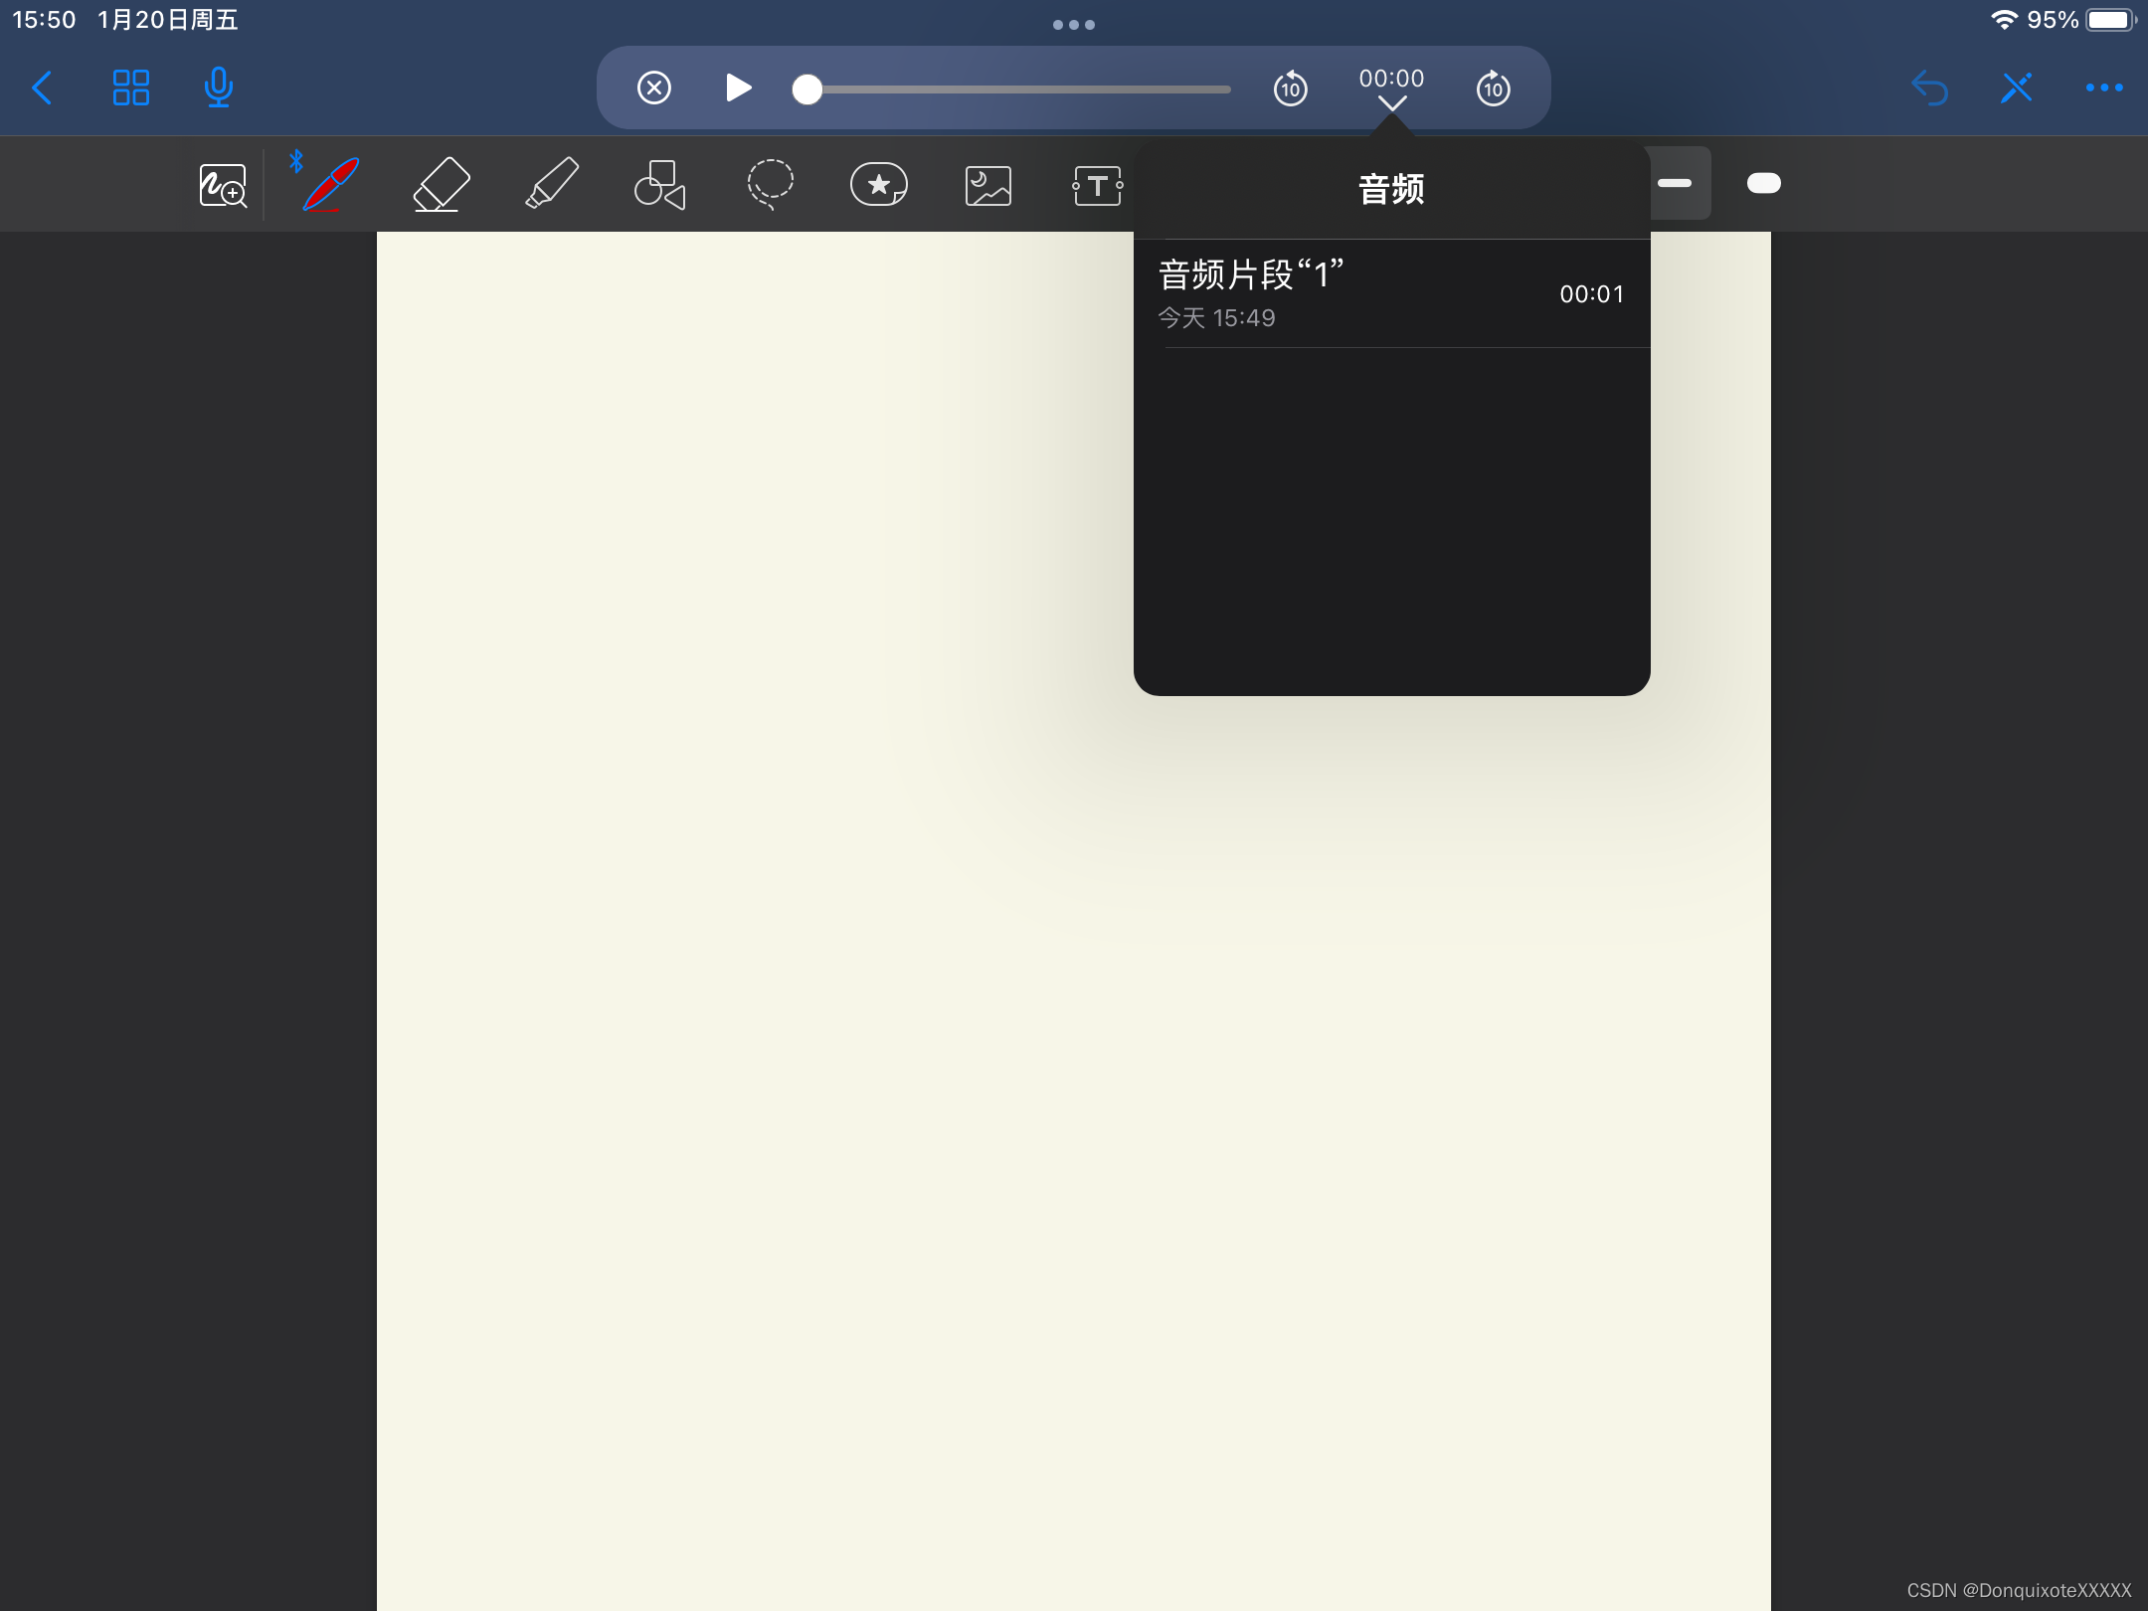Open the three-dot more options menu

pyautogui.click(x=2104, y=88)
